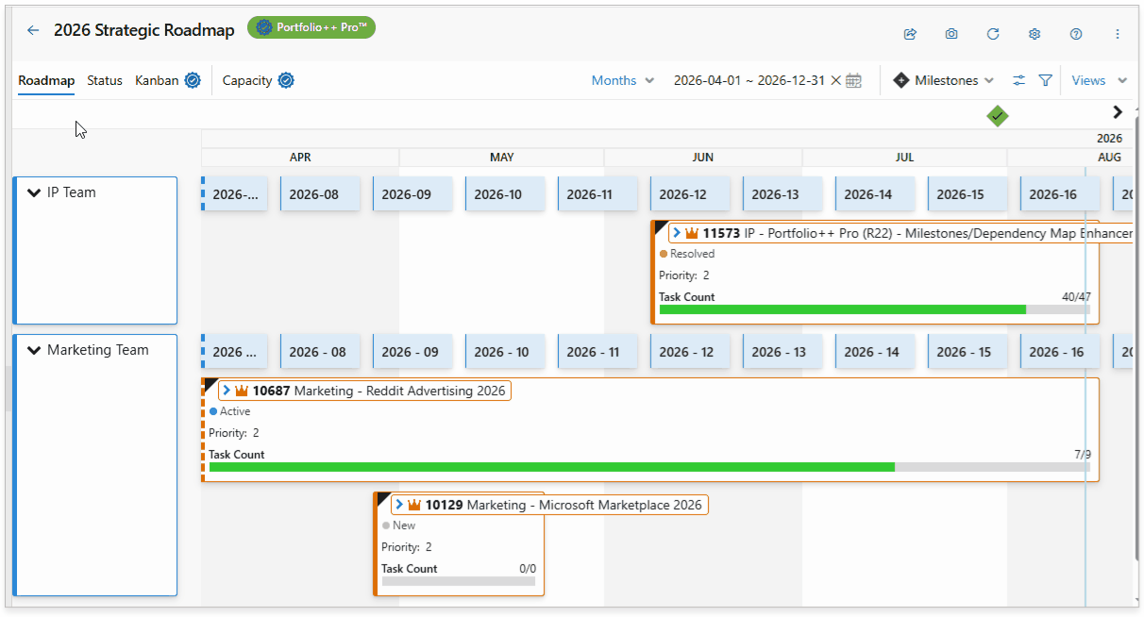Click the camera snapshot icon
The height and width of the screenshot is (617, 1144).
(x=951, y=34)
